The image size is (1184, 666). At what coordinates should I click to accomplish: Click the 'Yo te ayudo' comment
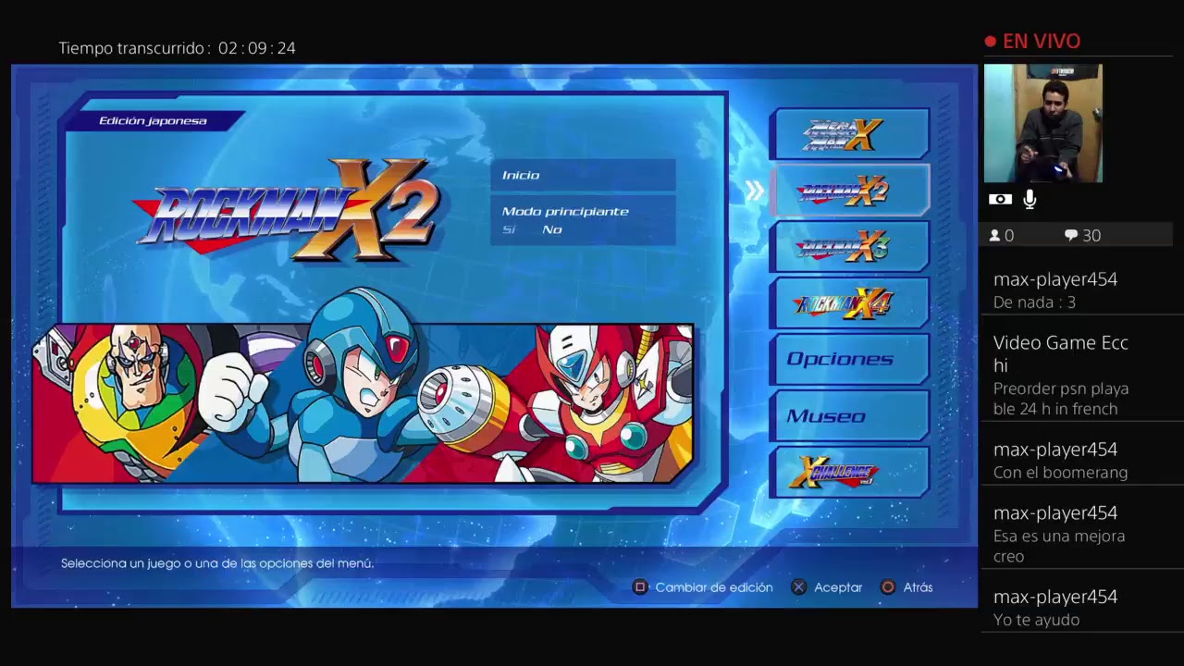tap(1036, 620)
